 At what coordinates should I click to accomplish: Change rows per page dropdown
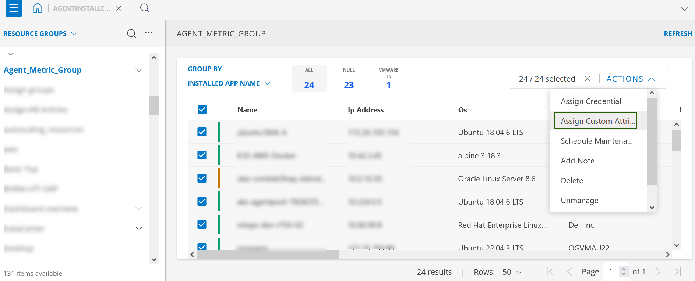pos(512,272)
